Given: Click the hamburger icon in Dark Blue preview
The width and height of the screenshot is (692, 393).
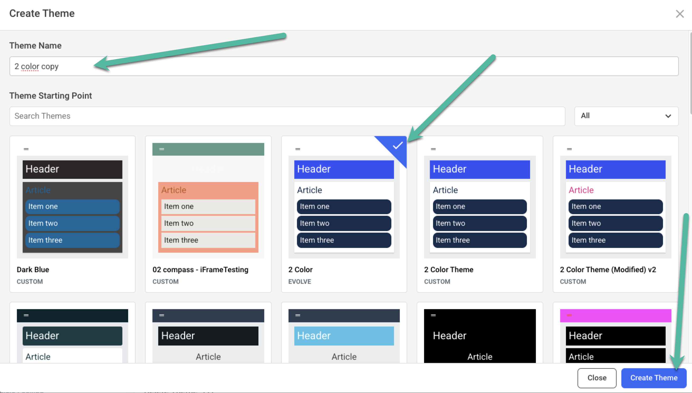Looking at the screenshot, I should pyautogui.click(x=26, y=149).
